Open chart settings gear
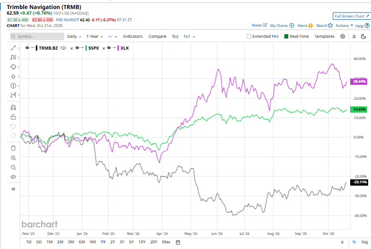This screenshot has width=371, height=249. pos(342,36)
